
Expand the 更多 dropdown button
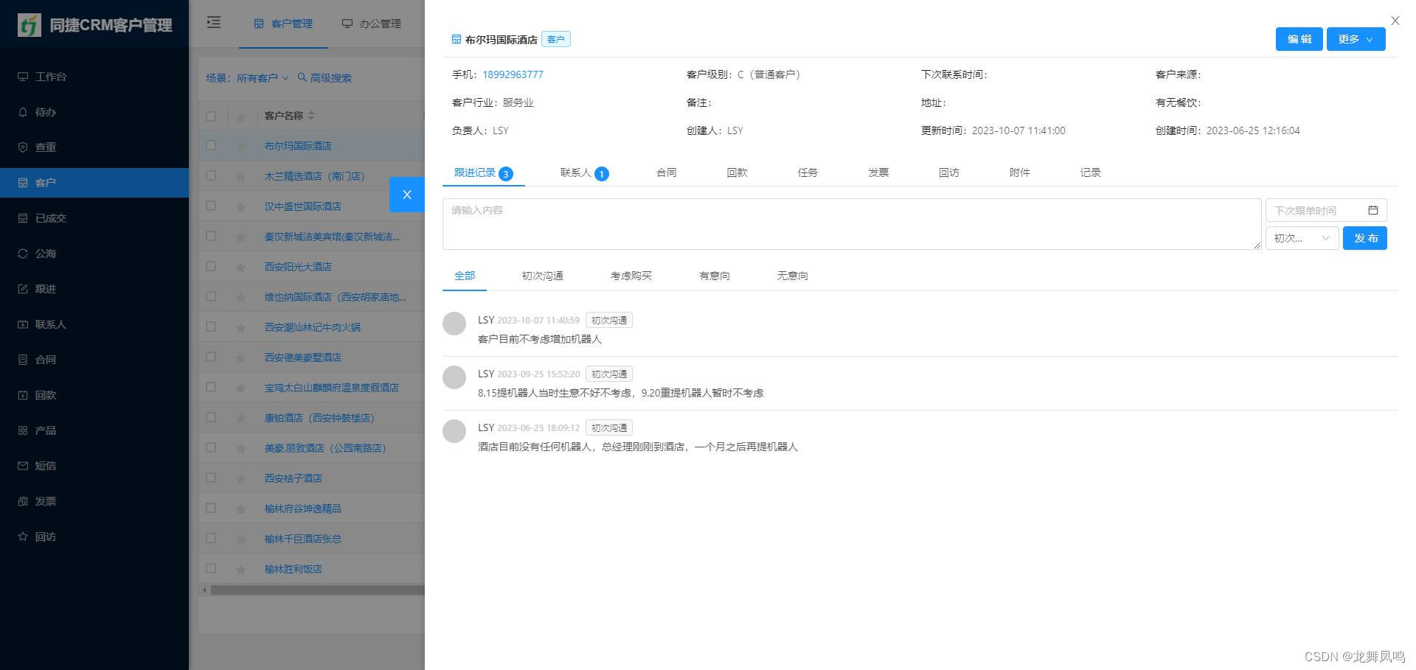[1356, 39]
